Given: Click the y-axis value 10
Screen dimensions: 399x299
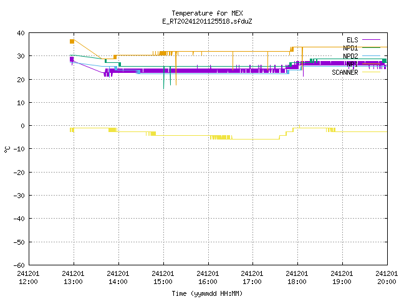Looking at the screenshot, I should coord(21,103).
